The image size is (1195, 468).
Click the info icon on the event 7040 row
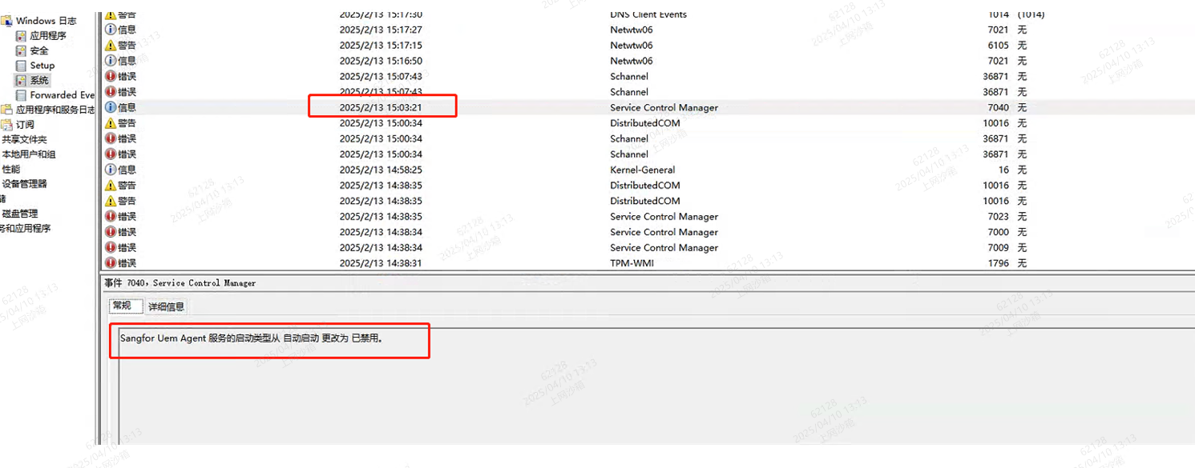point(111,107)
